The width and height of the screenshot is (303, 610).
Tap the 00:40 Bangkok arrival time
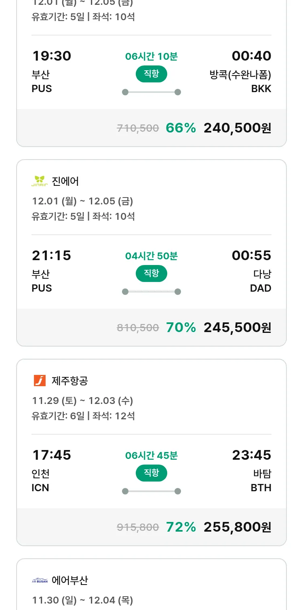251,56
